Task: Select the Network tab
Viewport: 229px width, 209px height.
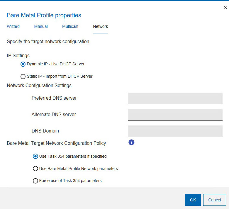Action: 101,26
